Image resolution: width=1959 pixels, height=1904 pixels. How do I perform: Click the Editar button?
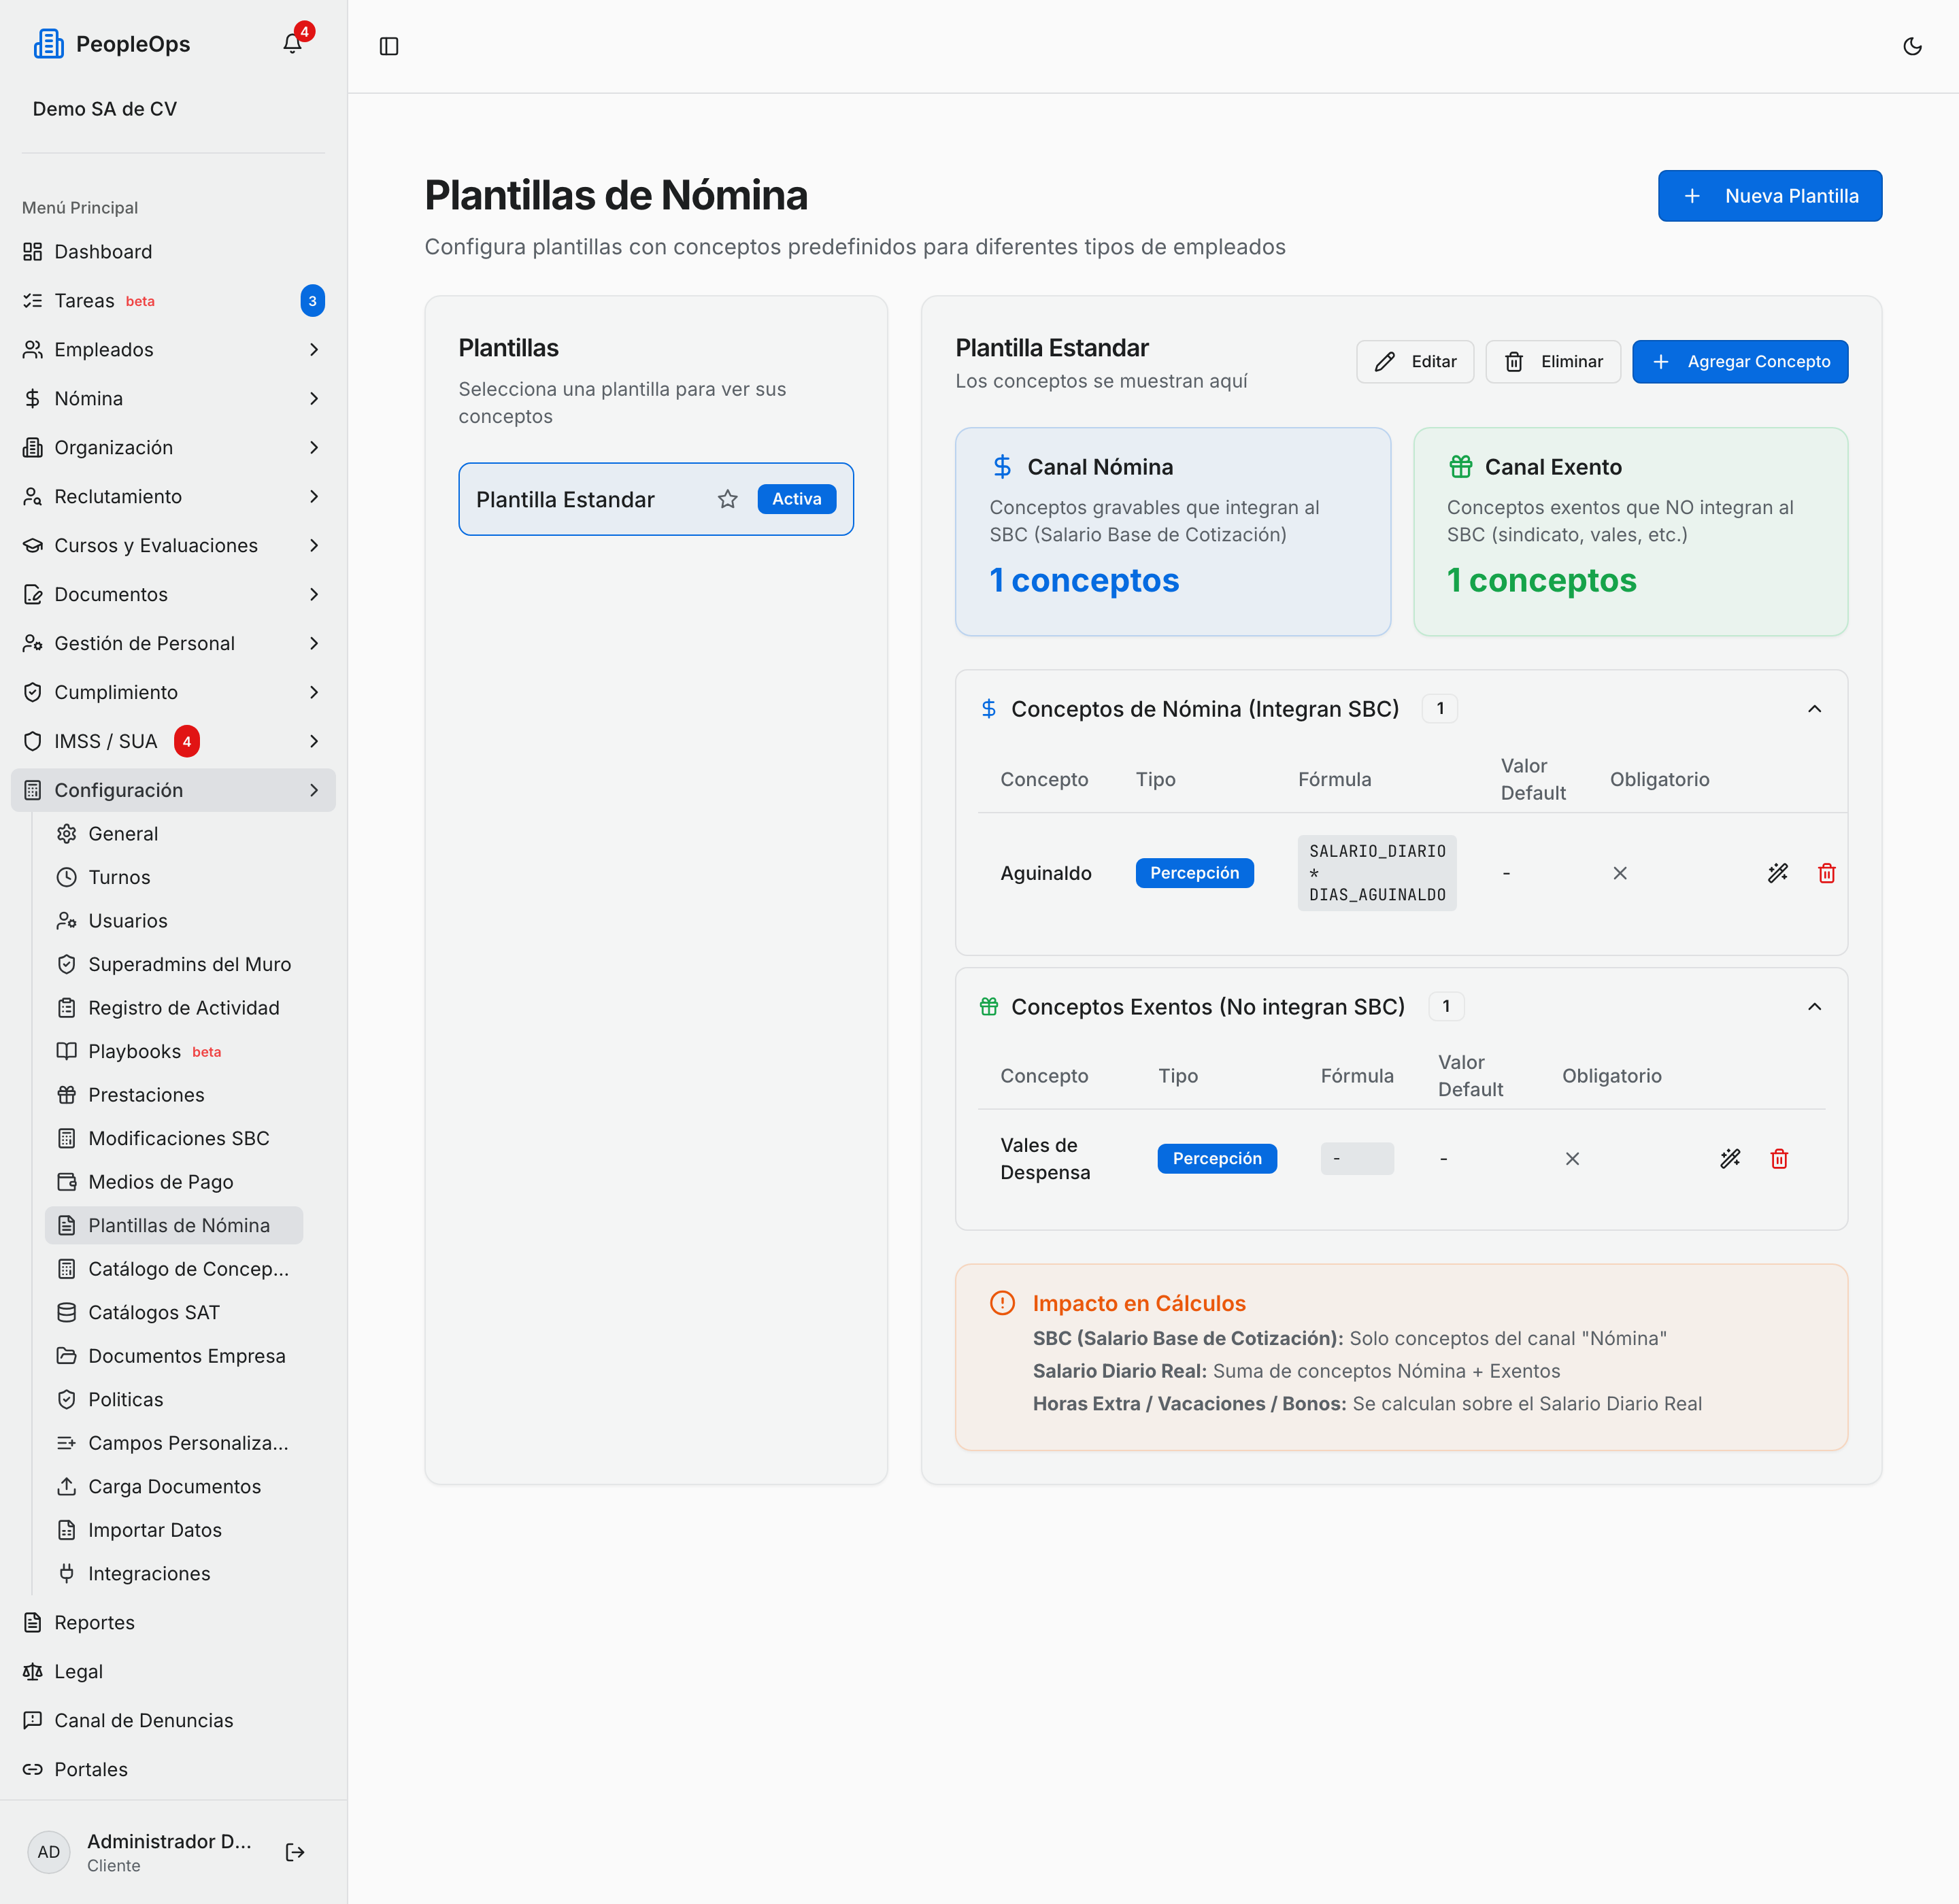[x=1415, y=361]
